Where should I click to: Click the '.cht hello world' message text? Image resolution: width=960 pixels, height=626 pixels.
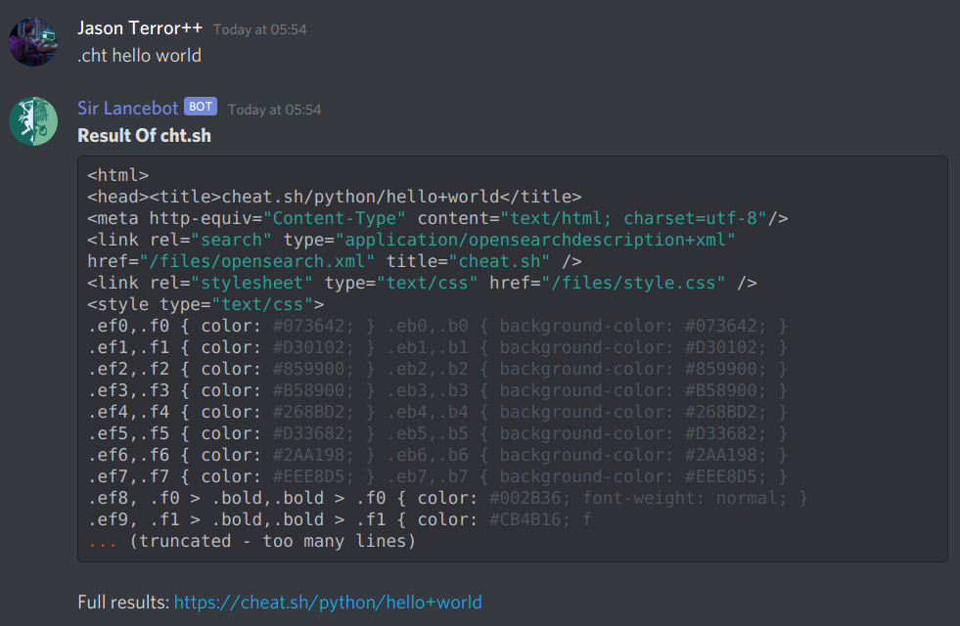[139, 56]
